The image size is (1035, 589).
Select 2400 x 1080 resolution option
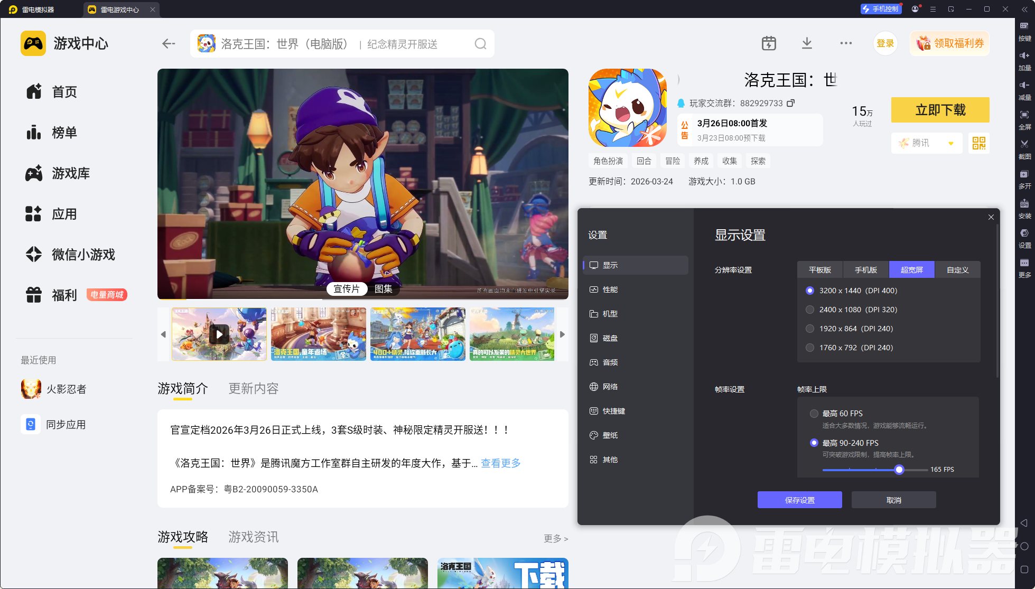(x=810, y=310)
